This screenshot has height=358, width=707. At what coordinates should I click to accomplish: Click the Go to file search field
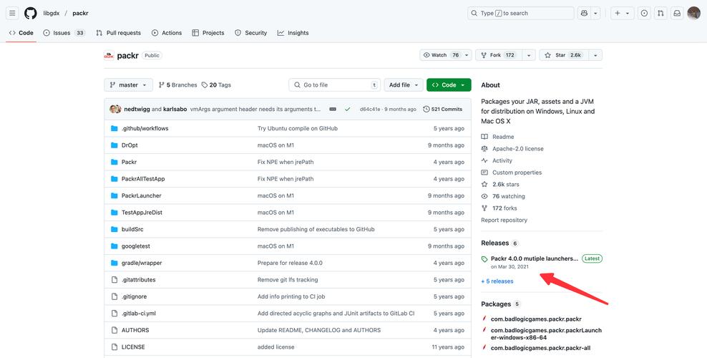[x=334, y=84]
